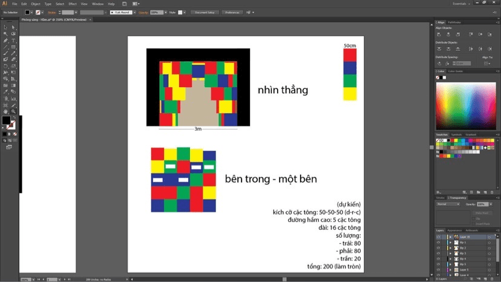Select the Selection tool arrow
501x282 pixels.
click(x=5, y=27)
